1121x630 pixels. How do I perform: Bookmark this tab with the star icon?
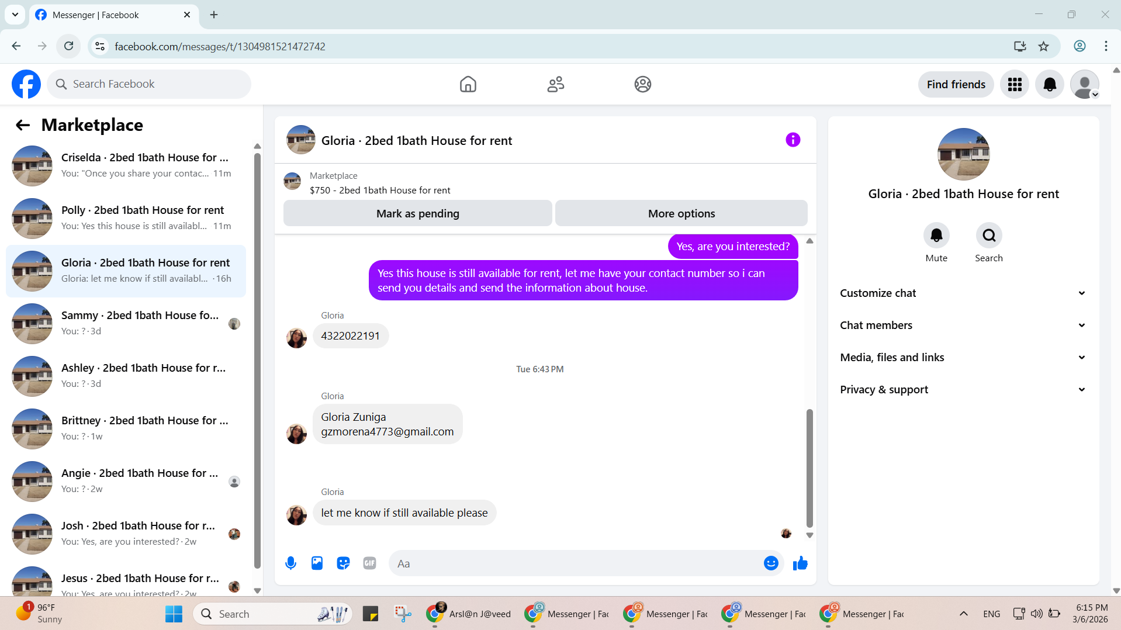coord(1043,46)
